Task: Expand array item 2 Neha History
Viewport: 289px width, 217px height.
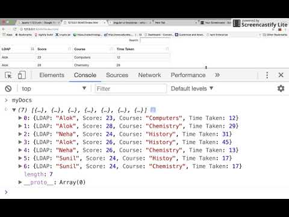Action: tap(20, 134)
